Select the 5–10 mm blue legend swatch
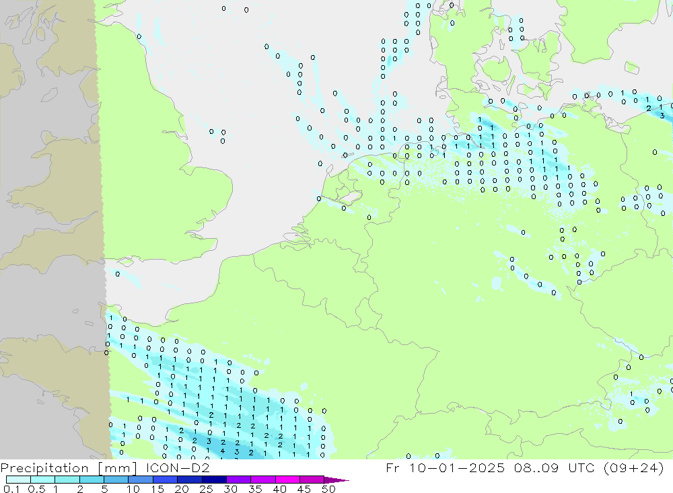The image size is (673, 493). pyautogui.click(x=116, y=480)
